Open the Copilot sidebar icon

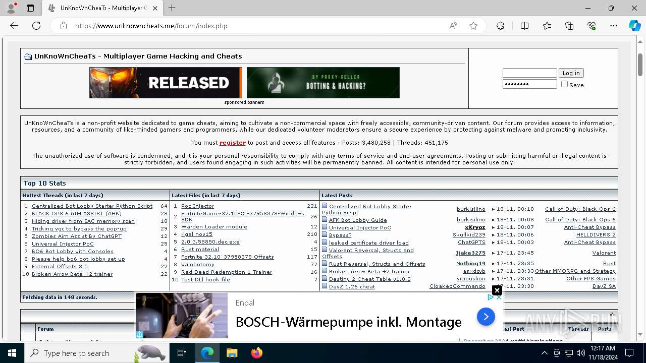pos(634,26)
